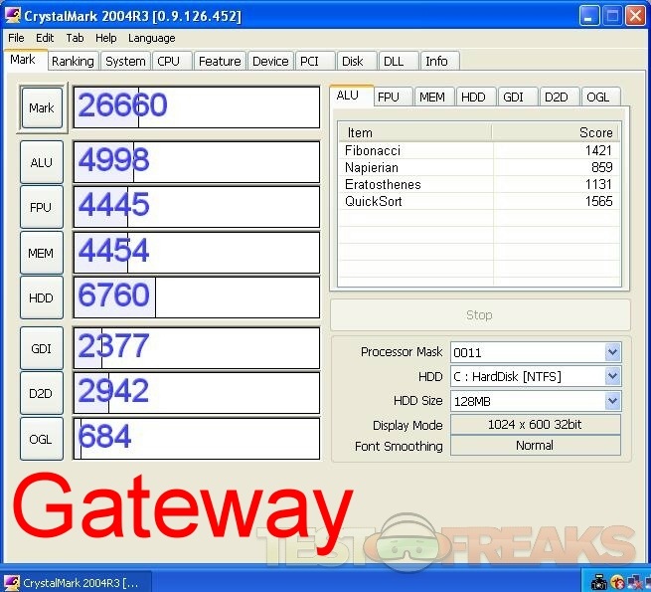Click the Score column header
The width and height of the screenshot is (651, 592).
coord(555,132)
